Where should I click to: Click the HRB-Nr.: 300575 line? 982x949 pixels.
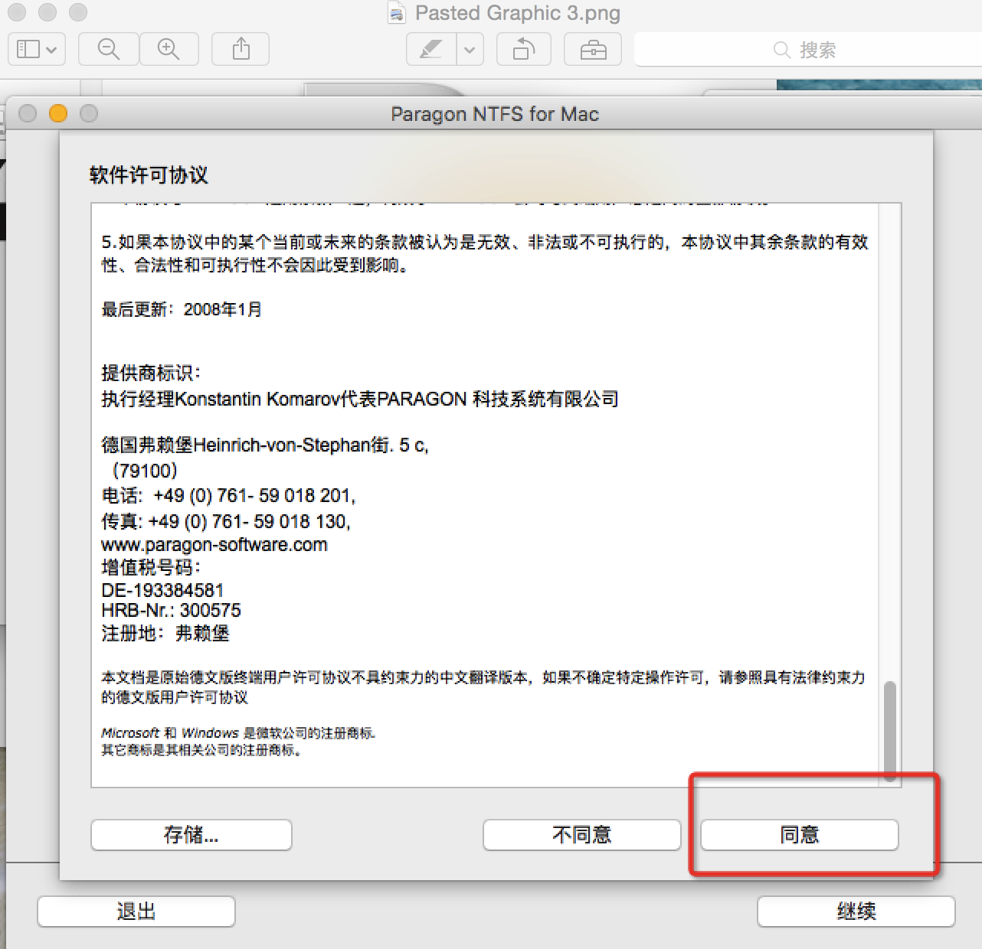click(171, 611)
